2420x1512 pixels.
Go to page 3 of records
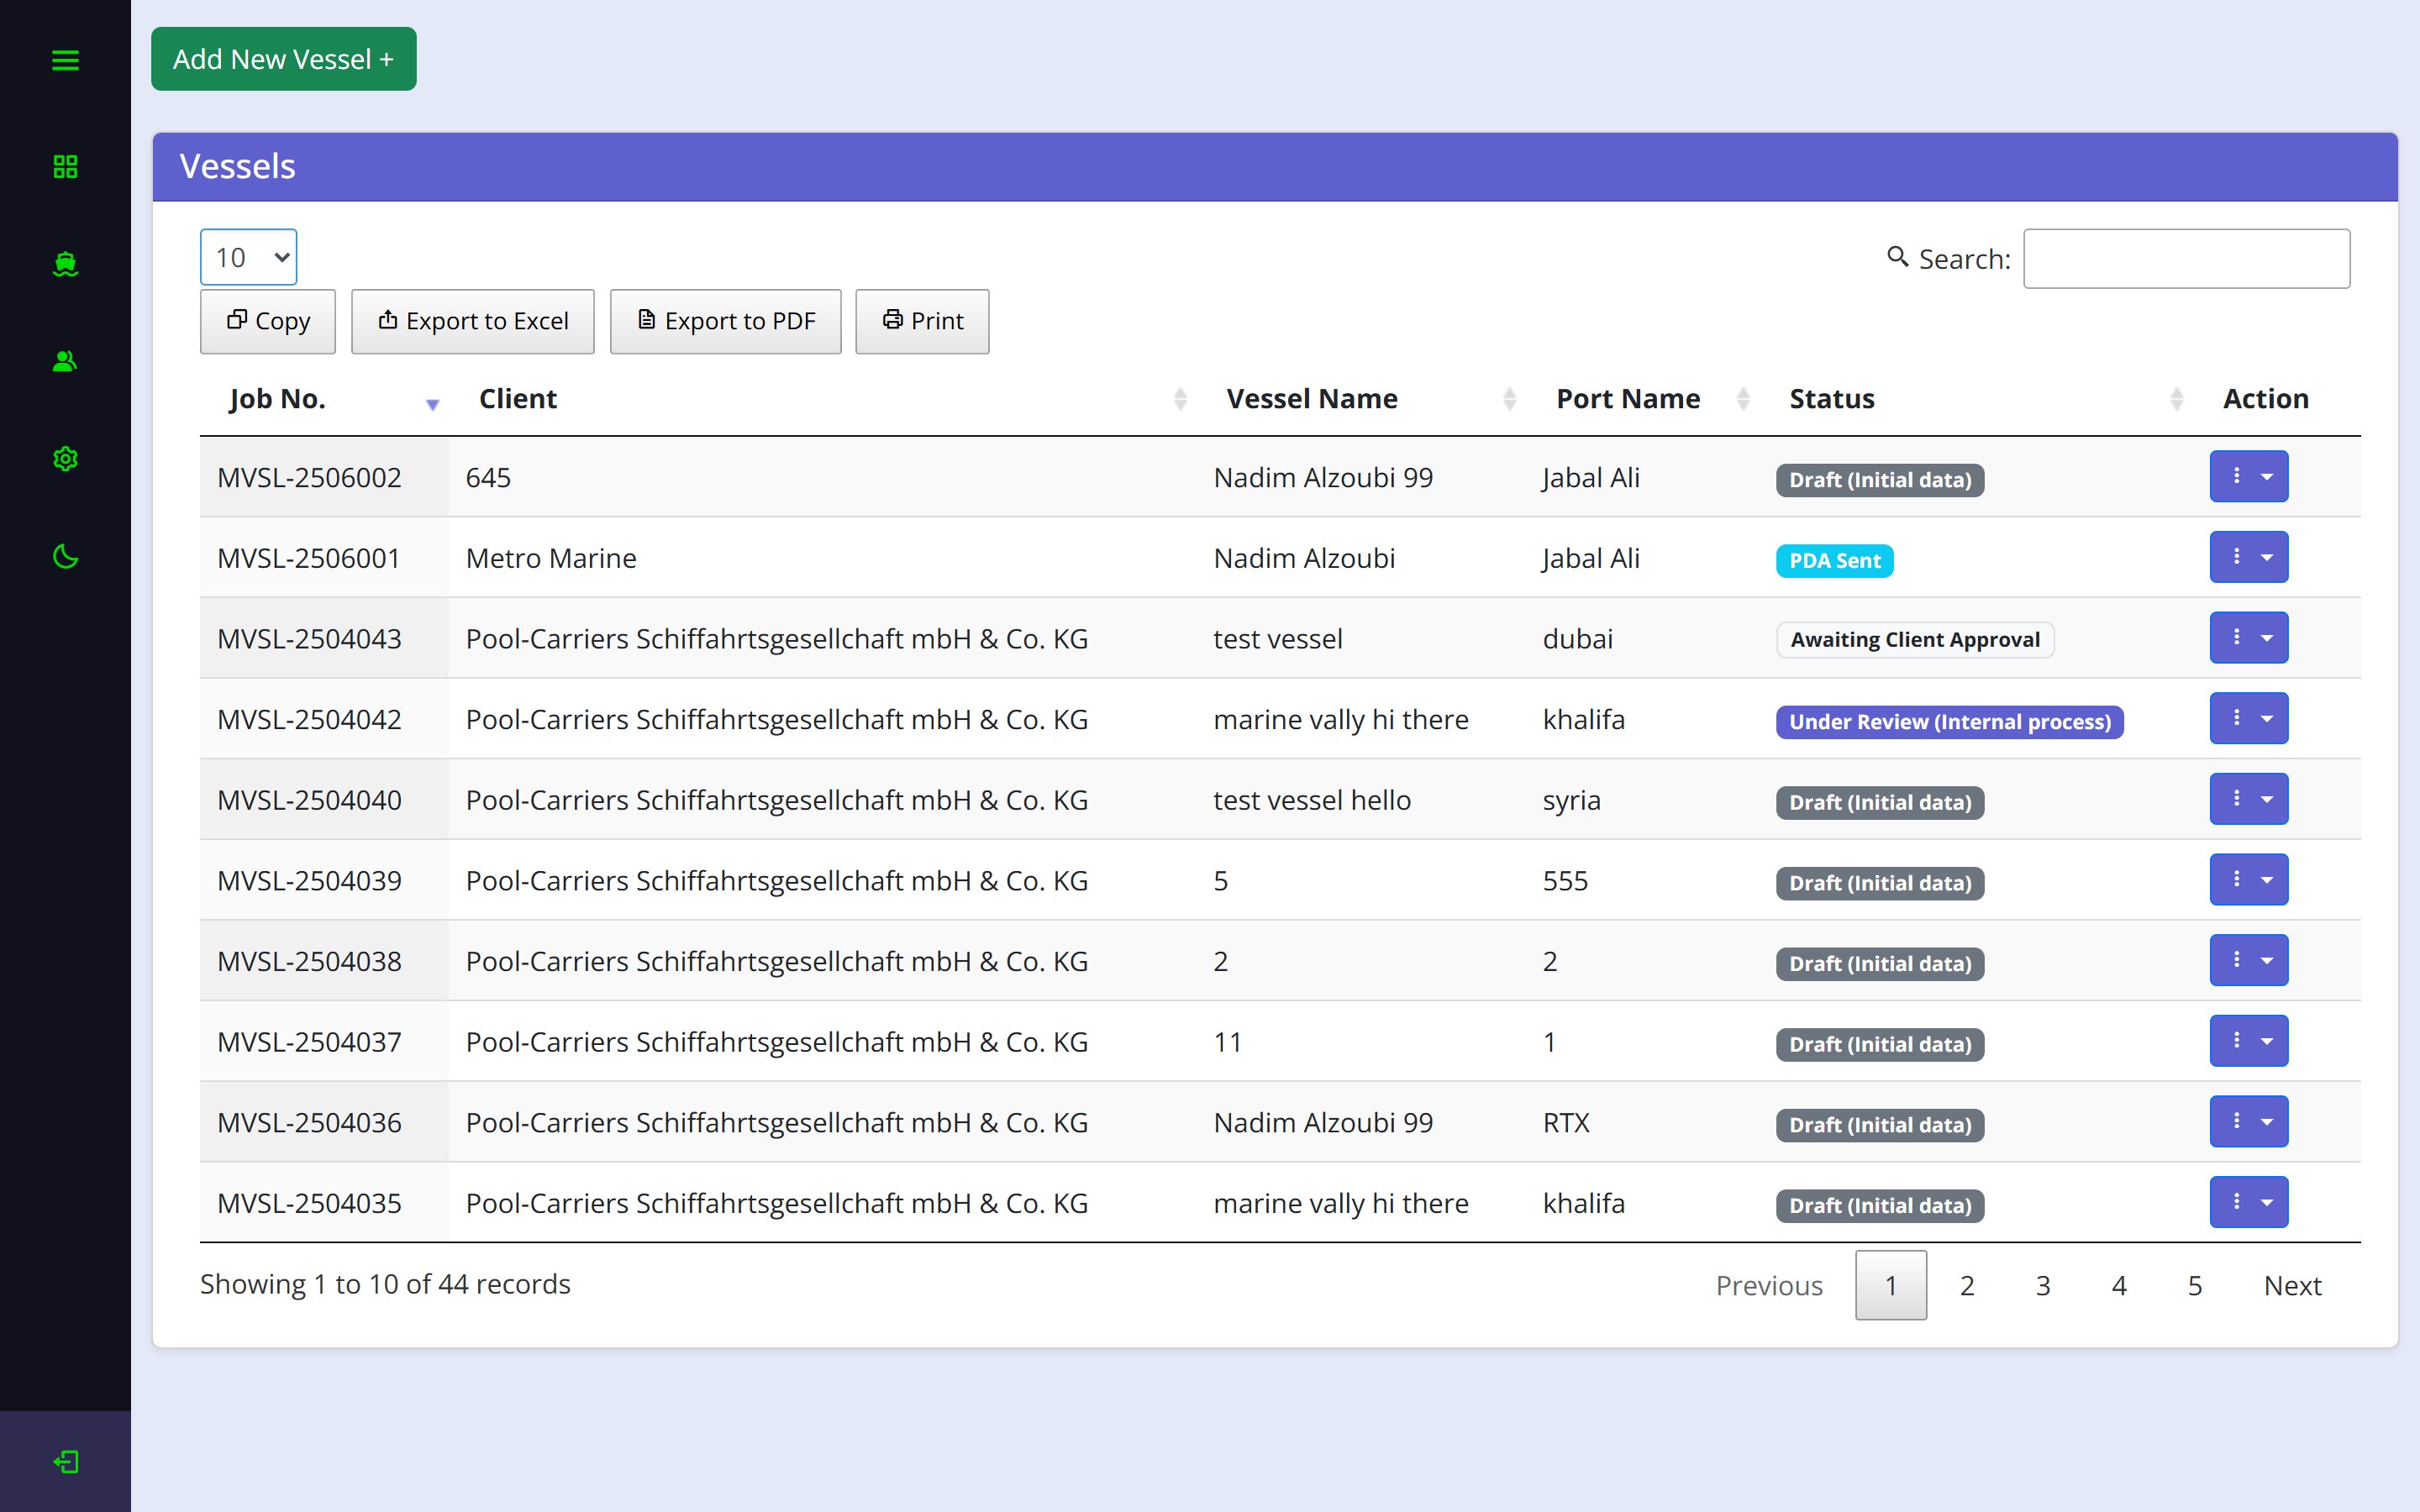[x=2042, y=1285]
